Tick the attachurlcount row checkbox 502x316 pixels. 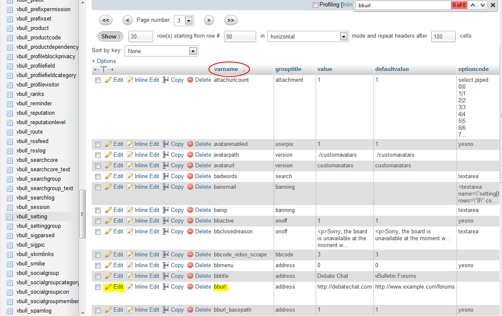pyautogui.click(x=98, y=80)
